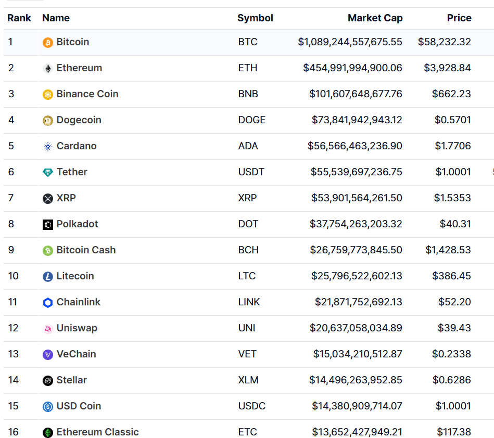Click the blue Chainlink hexagon icon
Image resolution: width=494 pixels, height=438 pixels.
pos(48,303)
